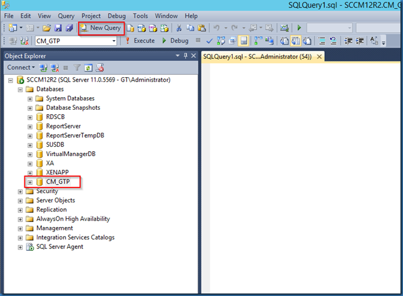Collapse the Databases folder
The height and width of the screenshot is (296, 403).
(x=20, y=90)
